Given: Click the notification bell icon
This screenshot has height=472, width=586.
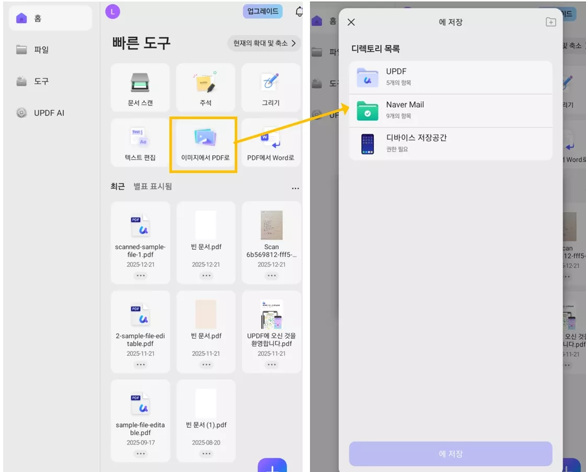Looking at the screenshot, I should click(x=298, y=10).
